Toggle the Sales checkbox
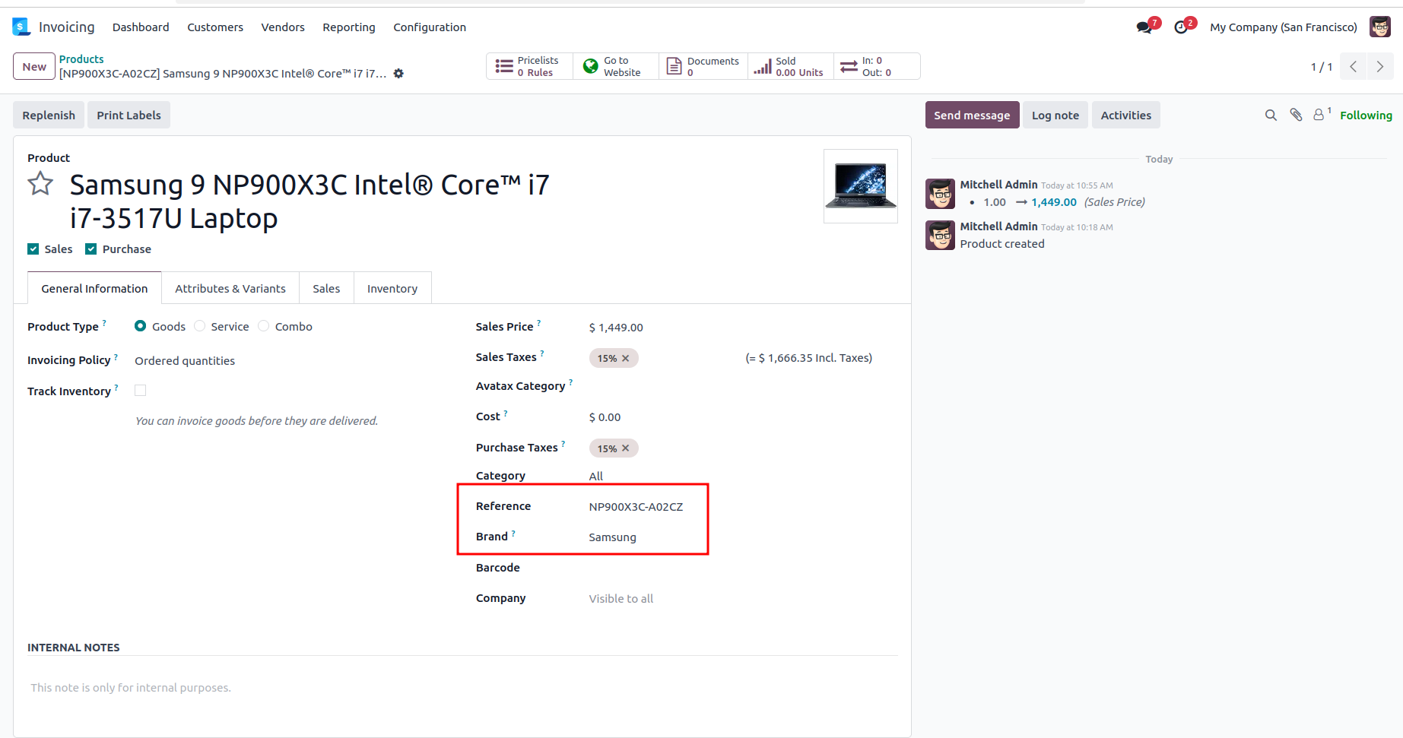 [x=33, y=249]
